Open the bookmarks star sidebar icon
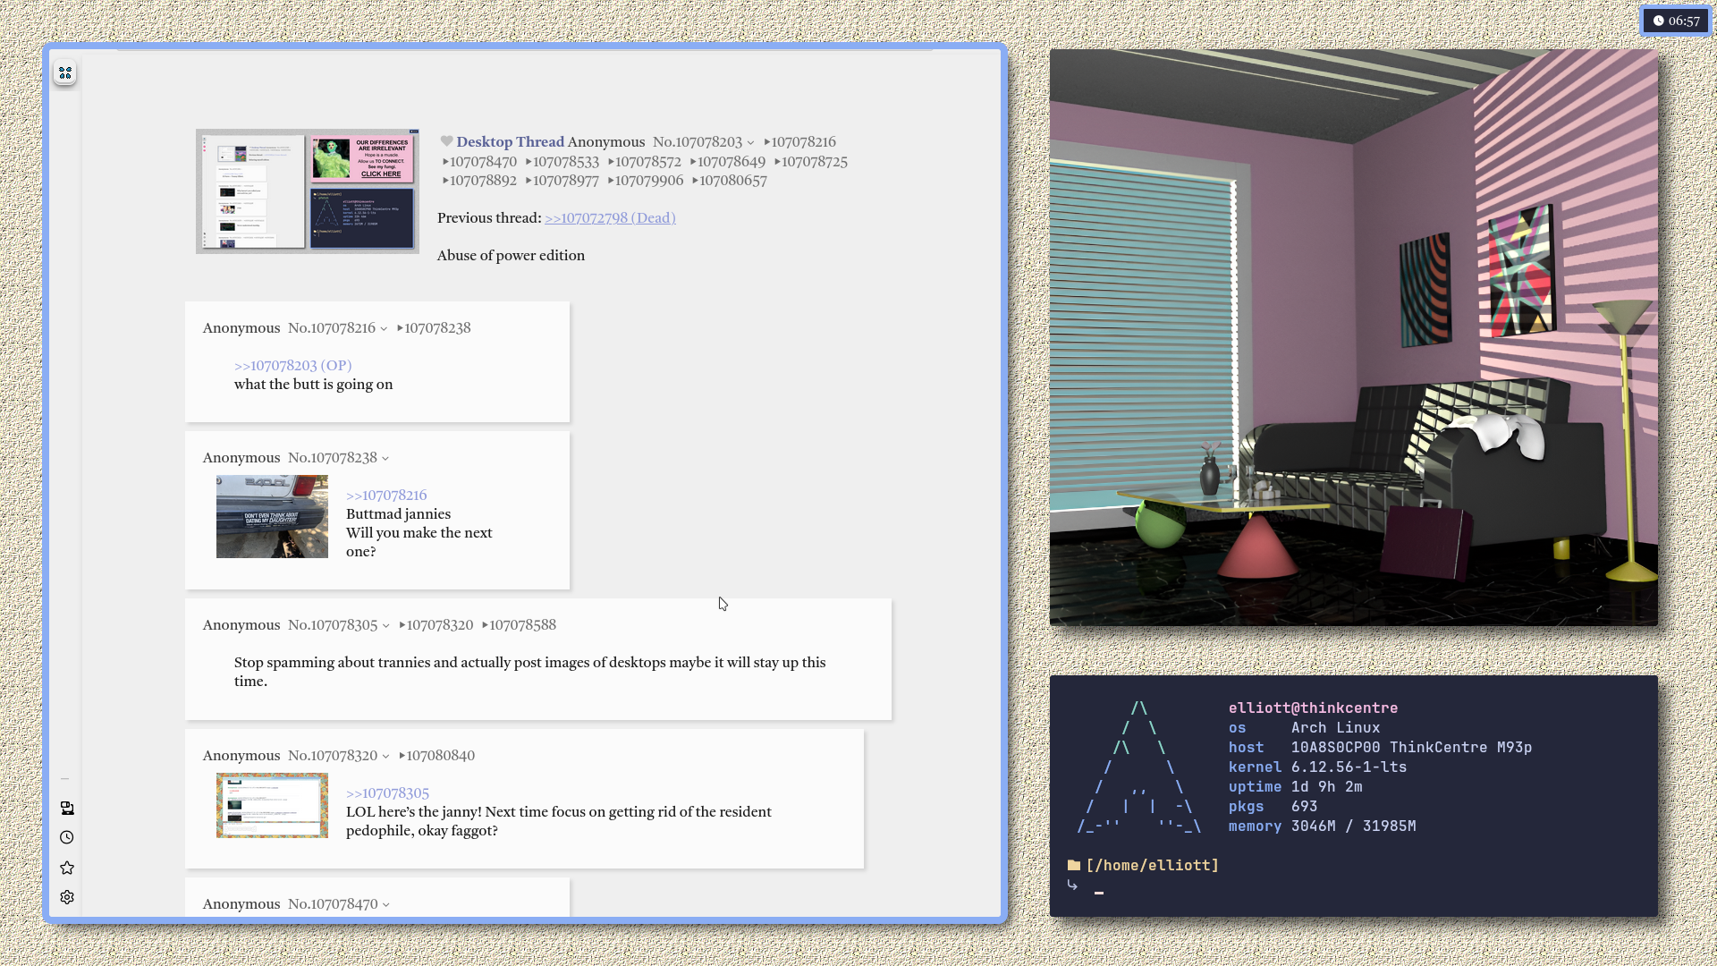This screenshot has height=966, width=1717. pos(67,868)
